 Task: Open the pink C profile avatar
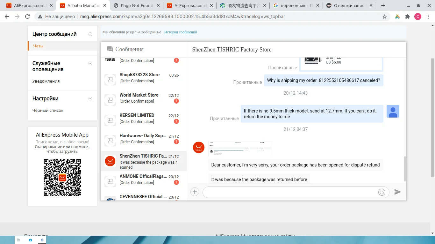click(418, 17)
